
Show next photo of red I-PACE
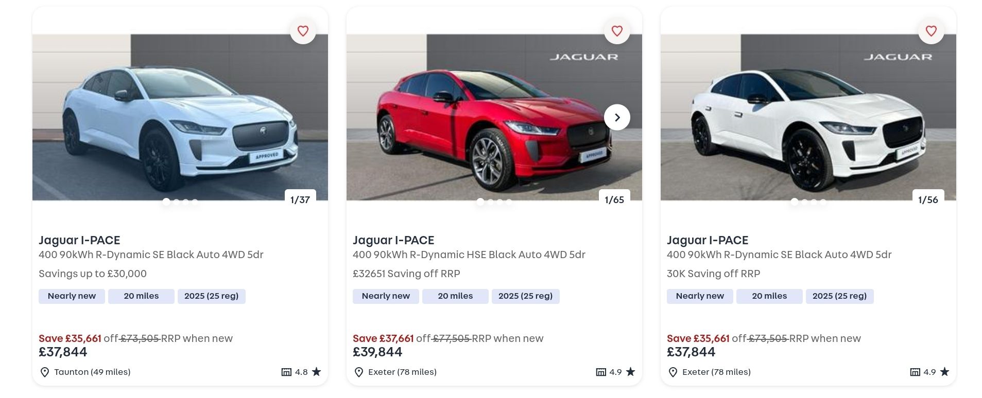617,118
